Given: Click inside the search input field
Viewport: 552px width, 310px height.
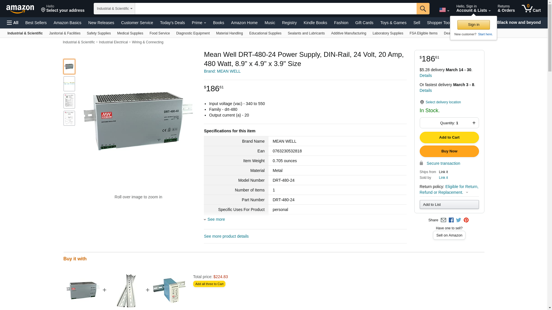Looking at the screenshot, I should point(275,9).
